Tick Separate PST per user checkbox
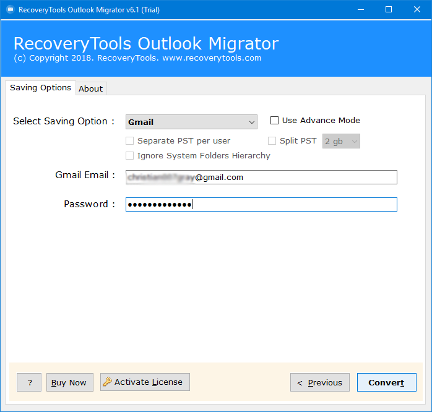Screen dimensions: 432x412 129,140
